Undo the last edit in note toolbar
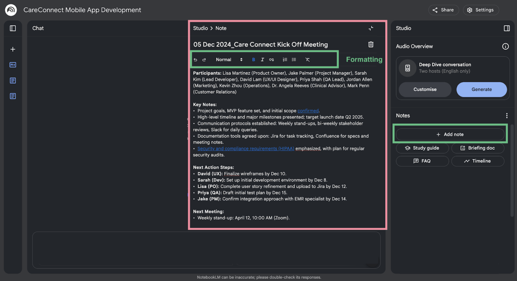 point(195,60)
